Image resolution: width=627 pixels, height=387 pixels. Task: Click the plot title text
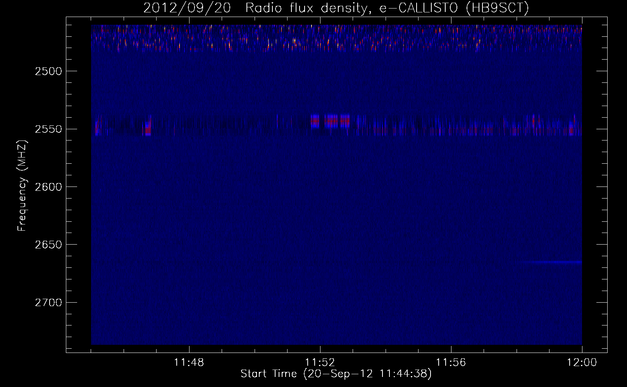pos(336,8)
